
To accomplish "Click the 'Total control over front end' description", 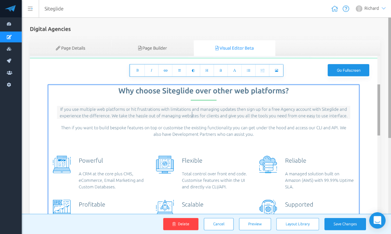I will point(214,180).
